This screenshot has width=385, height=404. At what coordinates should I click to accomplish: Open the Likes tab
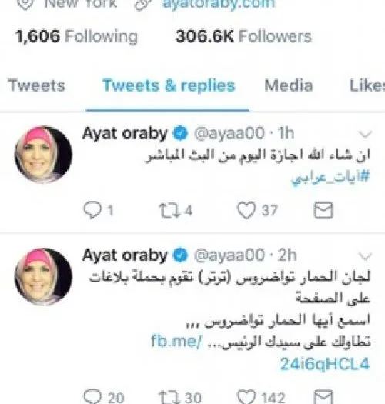click(x=367, y=85)
